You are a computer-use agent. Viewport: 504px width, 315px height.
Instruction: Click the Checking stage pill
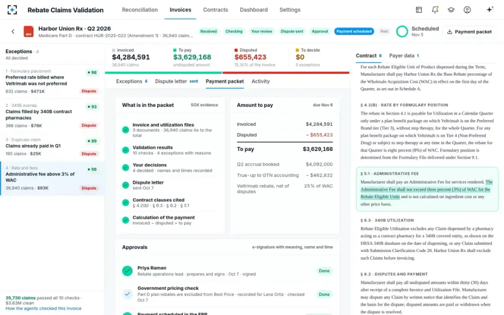tap(234, 31)
